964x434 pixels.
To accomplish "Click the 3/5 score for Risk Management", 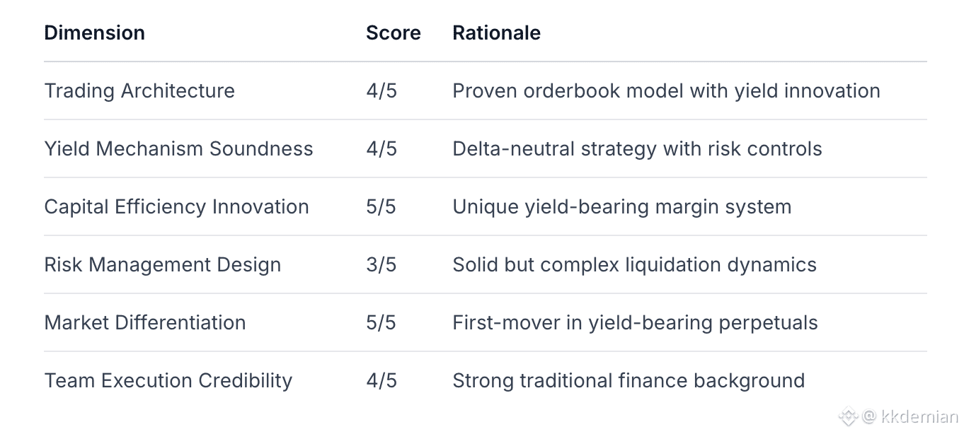I will [381, 264].
